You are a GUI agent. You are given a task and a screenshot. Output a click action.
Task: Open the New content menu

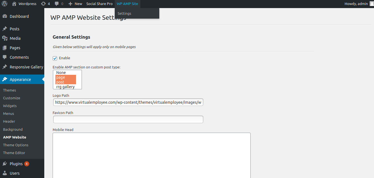pyautogui.click(x=75, y=4)
